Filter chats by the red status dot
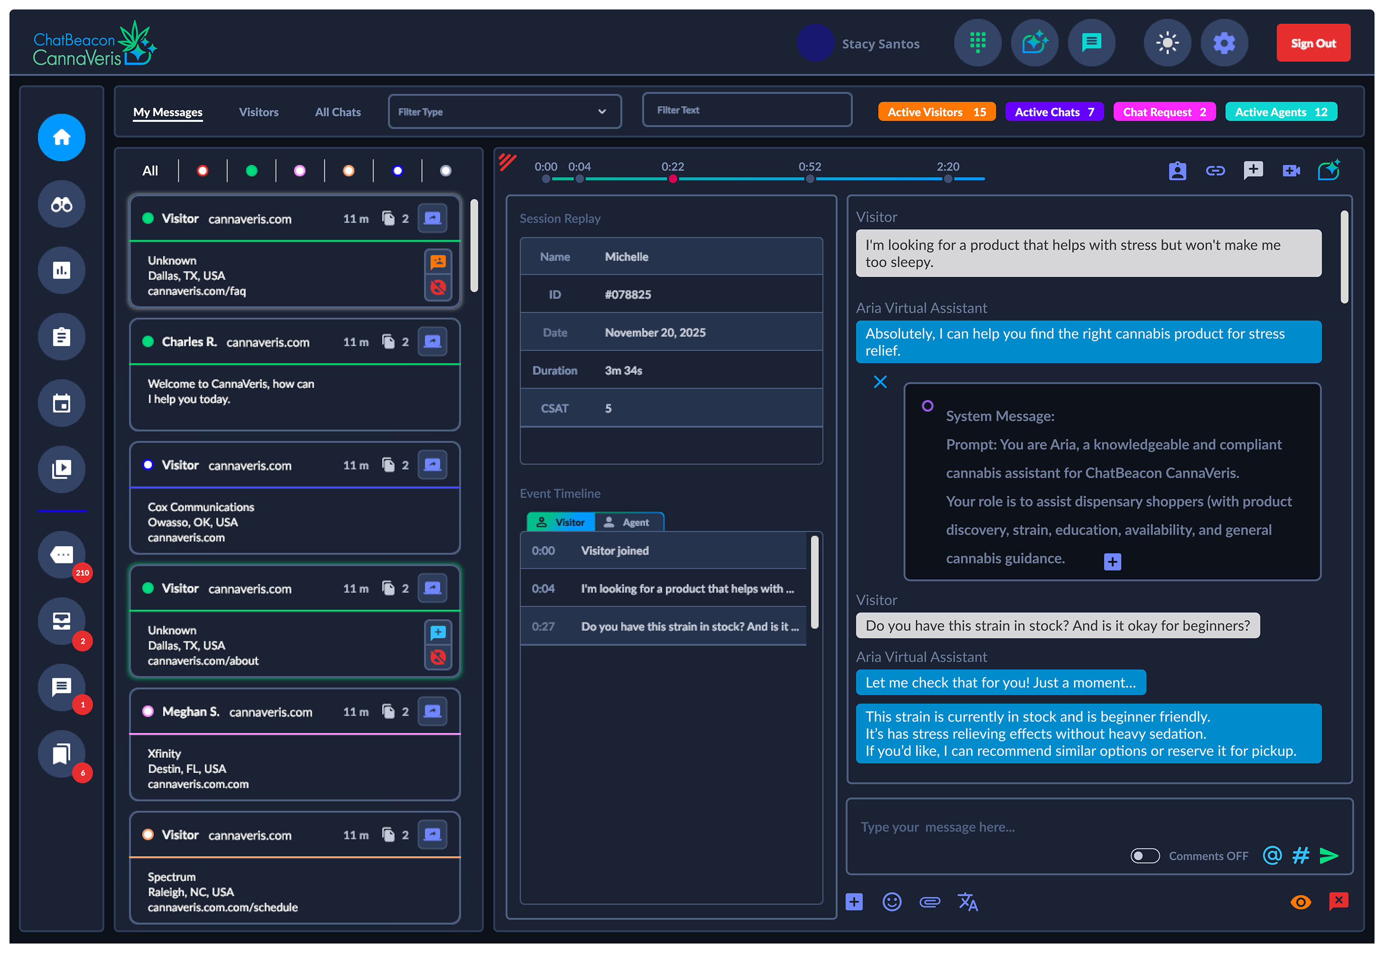The height and width of the screenshot is (953, 1384). [203, 172]
